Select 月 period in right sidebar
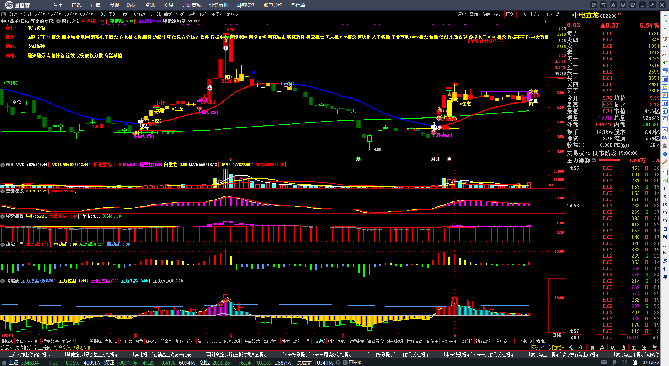Viewport: 669px width, 366px height. tap(665, 245)
